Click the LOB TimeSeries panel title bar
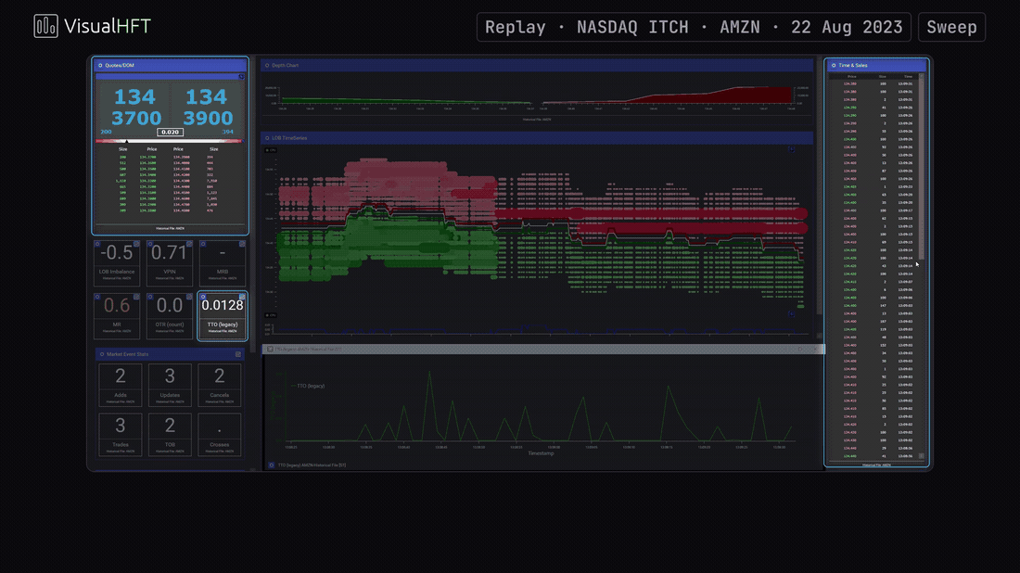This screenshot has height=573, width=1020. [537, 138]
